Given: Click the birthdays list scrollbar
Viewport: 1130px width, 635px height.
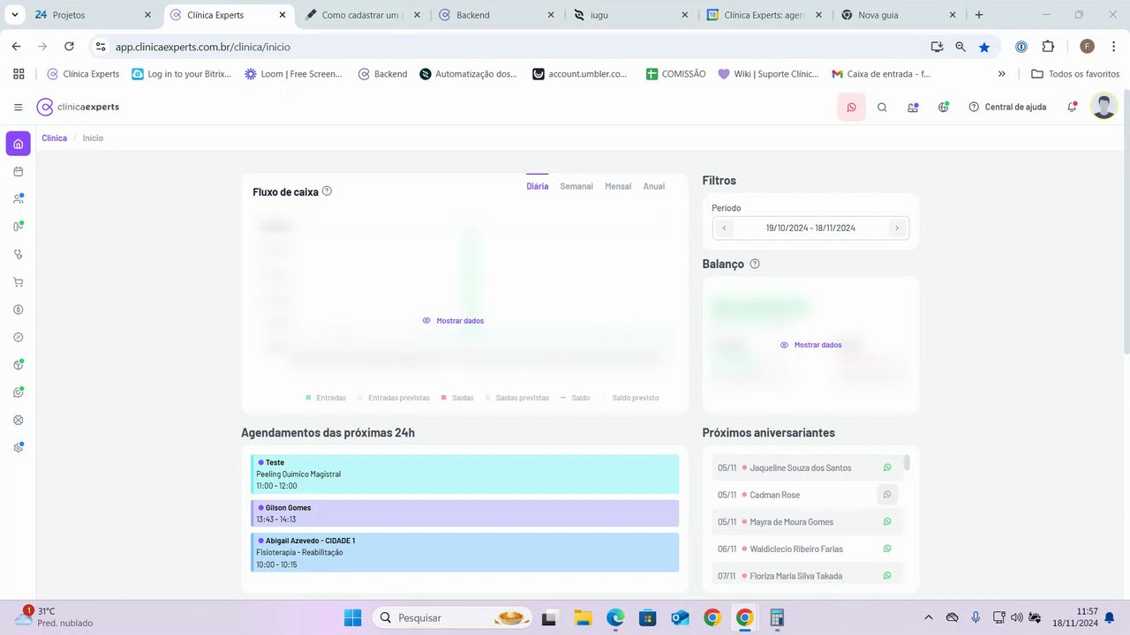Looking at the screenshot, I should [x=907, y=463].
